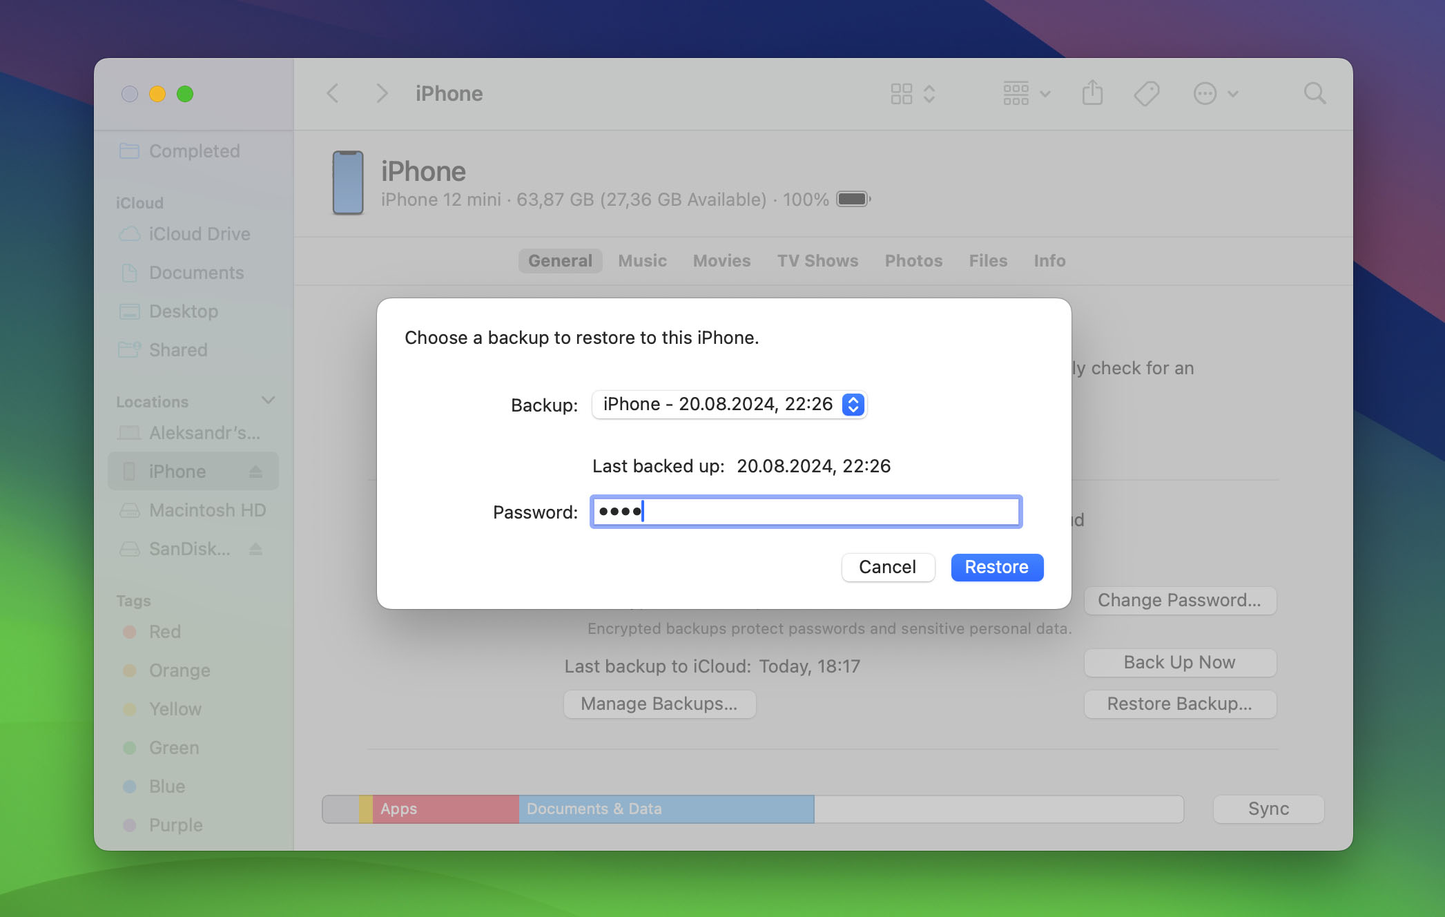Click Restore Backup button
This screenshot has width=1445, height=917.
[x=1179, y=704]
